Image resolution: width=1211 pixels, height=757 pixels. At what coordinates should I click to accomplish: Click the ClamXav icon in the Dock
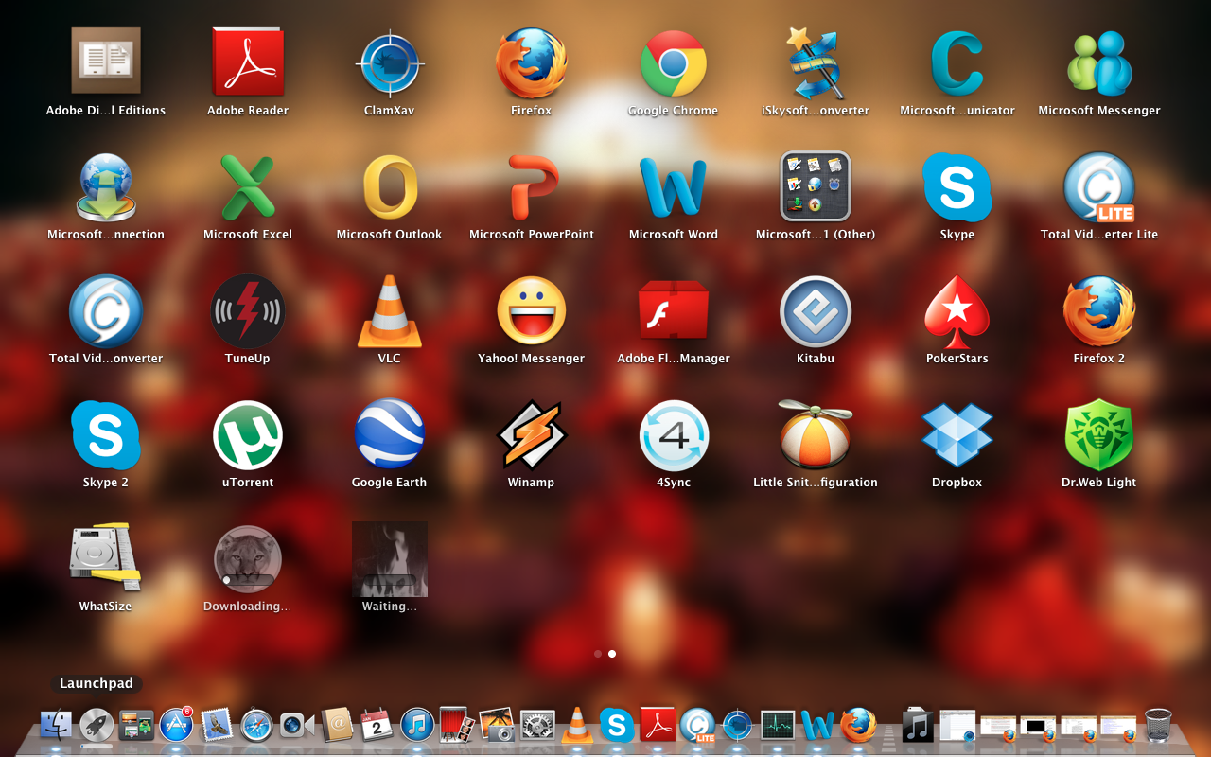click(x=738, y=726)
